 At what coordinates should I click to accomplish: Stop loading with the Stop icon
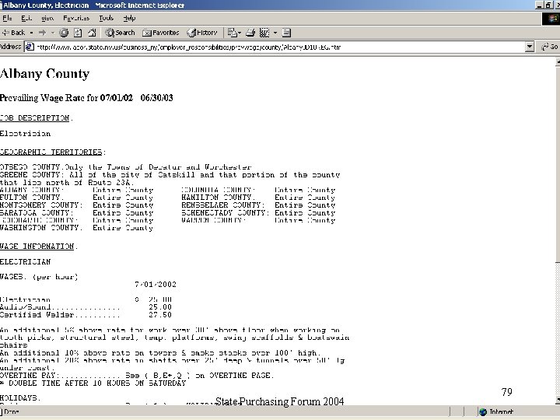pos(64,33)
